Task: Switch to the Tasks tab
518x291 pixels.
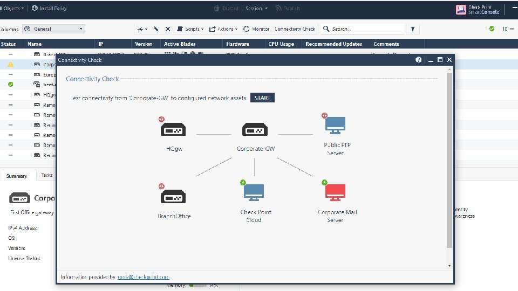Action: pos(47,175)
